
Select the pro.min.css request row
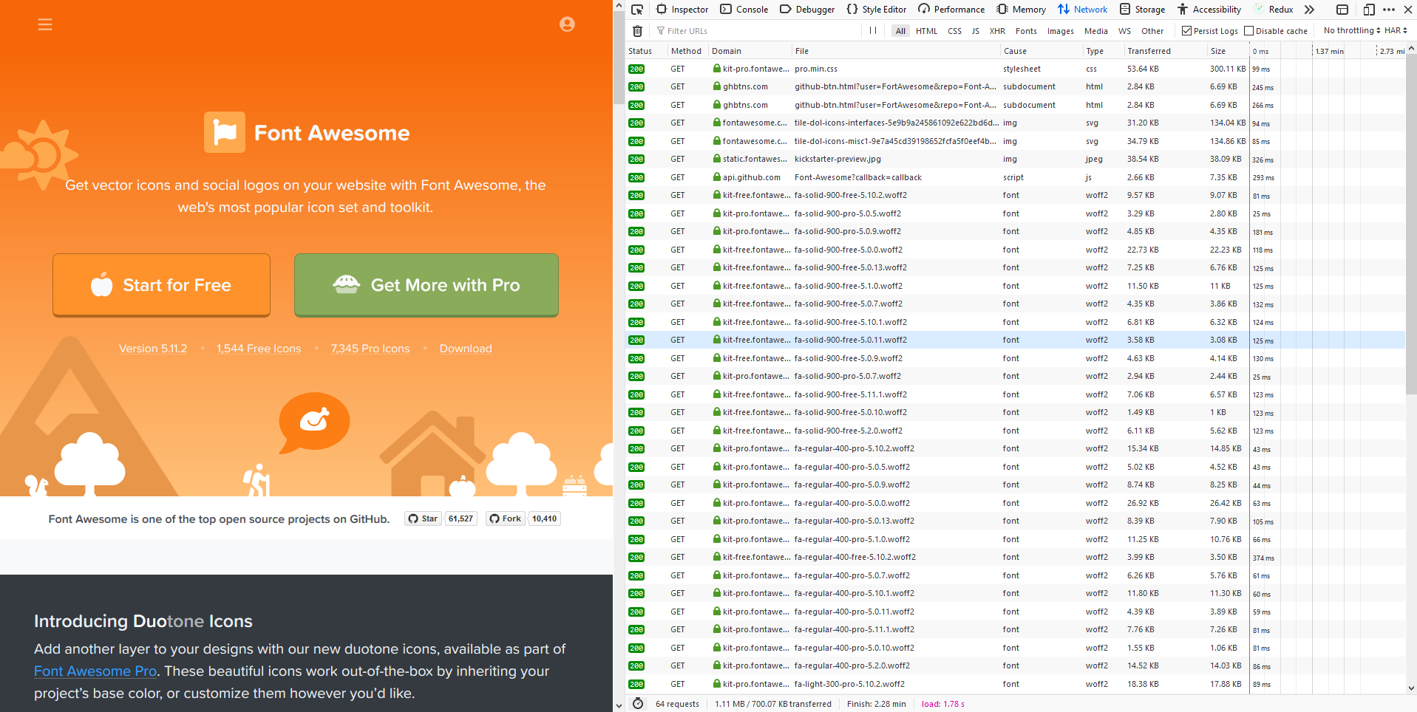[x=1015, y=69]
